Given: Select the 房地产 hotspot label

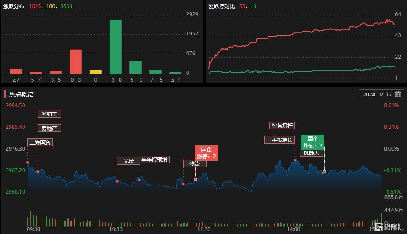Looking at the screenshot, I should tap(49, 128).
